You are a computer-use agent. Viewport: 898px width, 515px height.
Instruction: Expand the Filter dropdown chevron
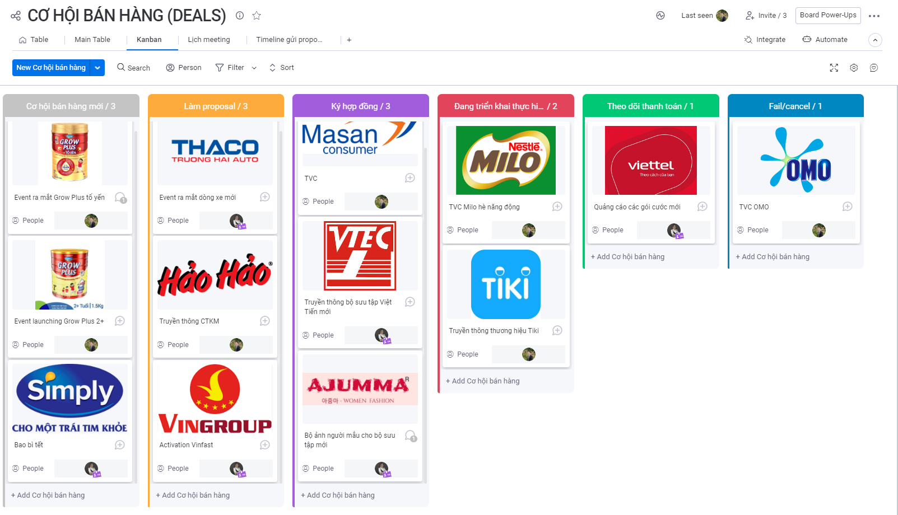tap(254, 68)
